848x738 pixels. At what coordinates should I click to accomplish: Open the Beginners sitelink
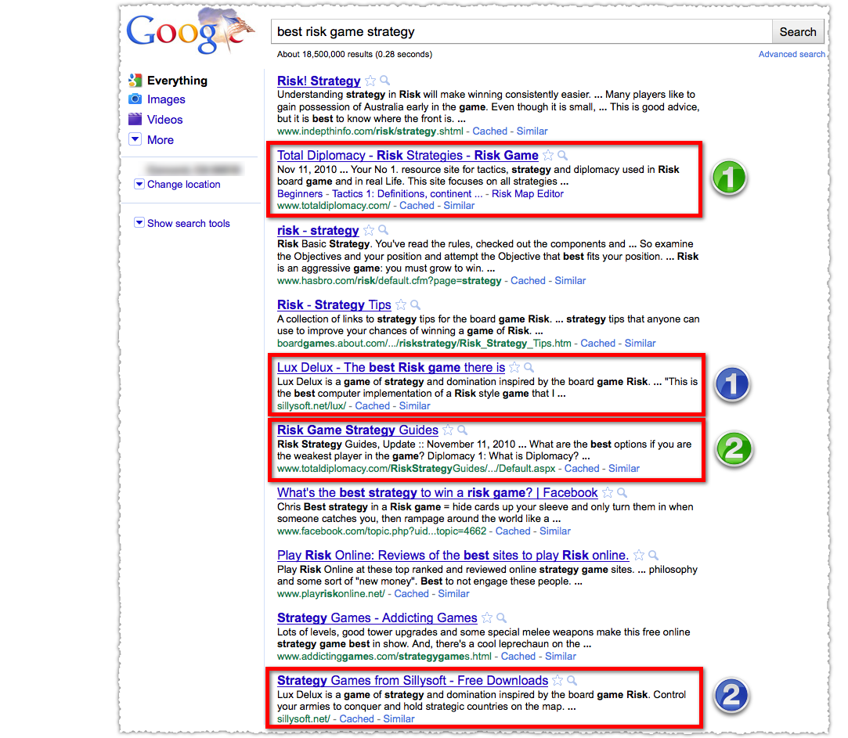[300, 193]
